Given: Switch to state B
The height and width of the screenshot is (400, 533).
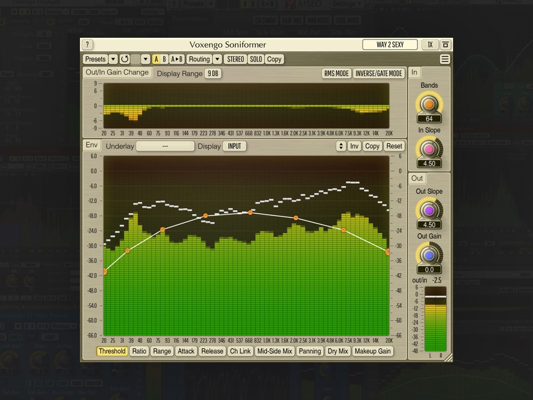Looking at the screenshot, I should pyautogui.click(x=164, y=59).
